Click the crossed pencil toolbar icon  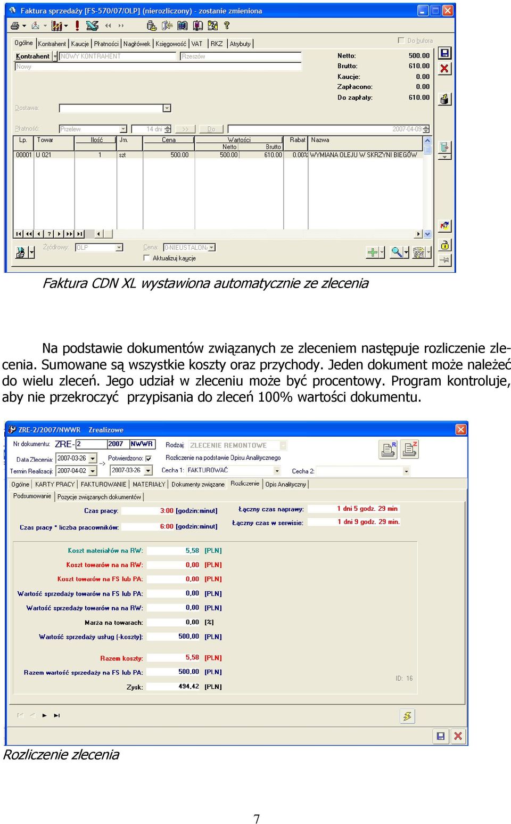pyautogui.click(x=92, y=26)
